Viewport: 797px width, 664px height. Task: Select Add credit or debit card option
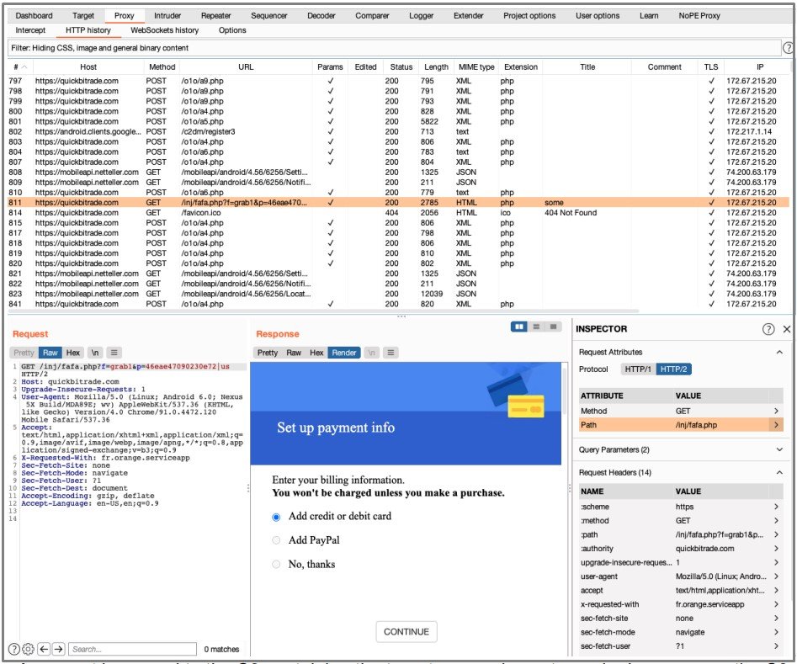[276, 516]
